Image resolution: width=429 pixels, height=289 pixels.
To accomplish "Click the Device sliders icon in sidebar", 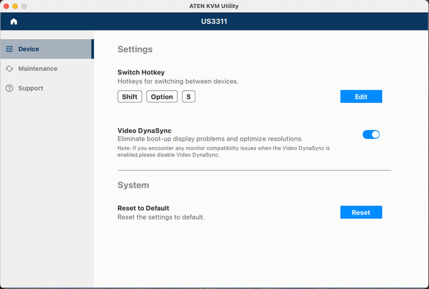I will [9, 49].
